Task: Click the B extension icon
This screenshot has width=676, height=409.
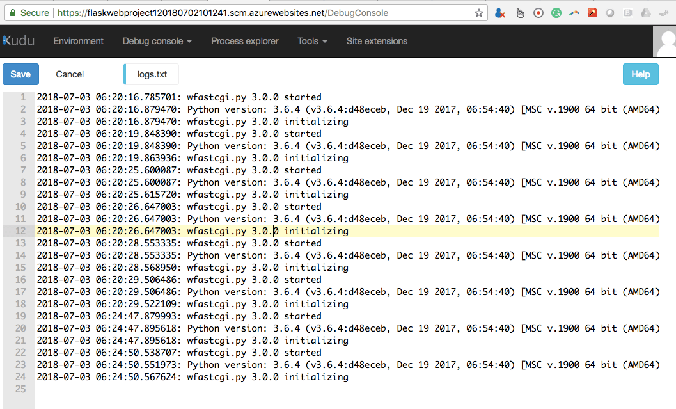Action: tap(629, 13)
